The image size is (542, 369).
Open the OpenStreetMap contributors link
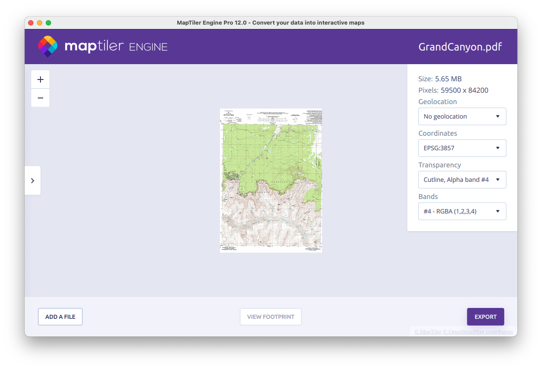click(478, 332)
